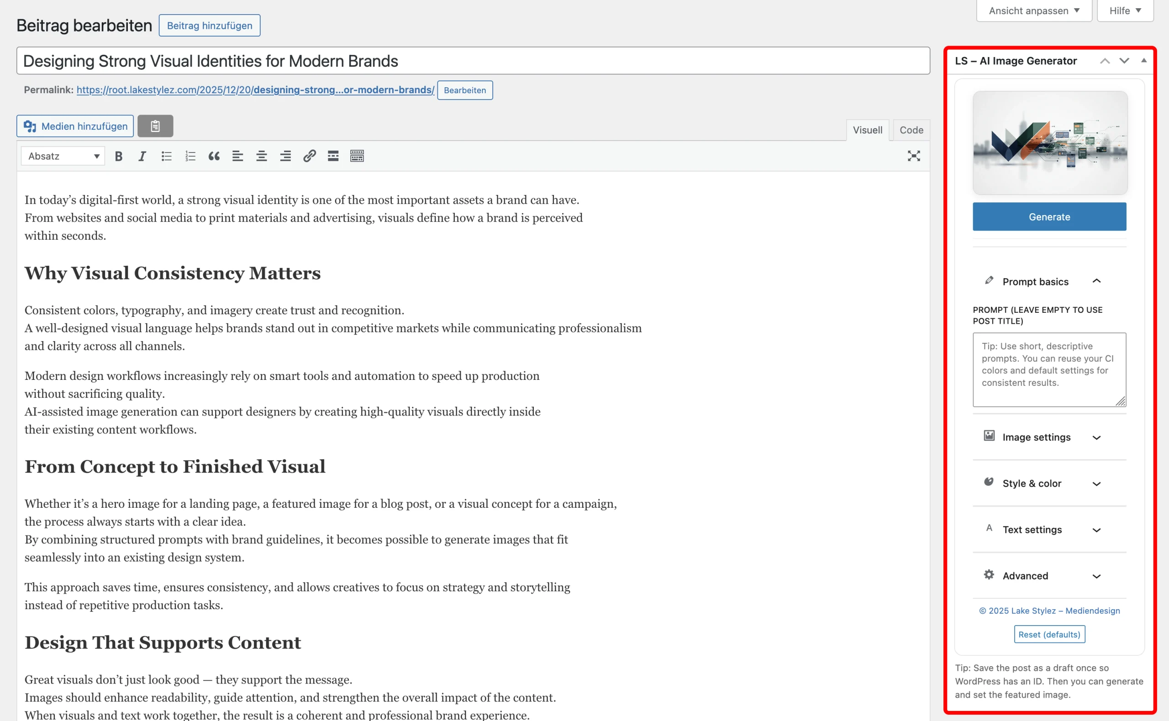Insert a bulleted list
1169x721 pixels.
[166, 156]
